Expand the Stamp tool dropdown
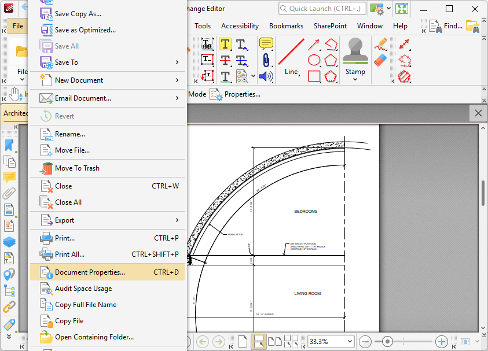 point(355,79)
